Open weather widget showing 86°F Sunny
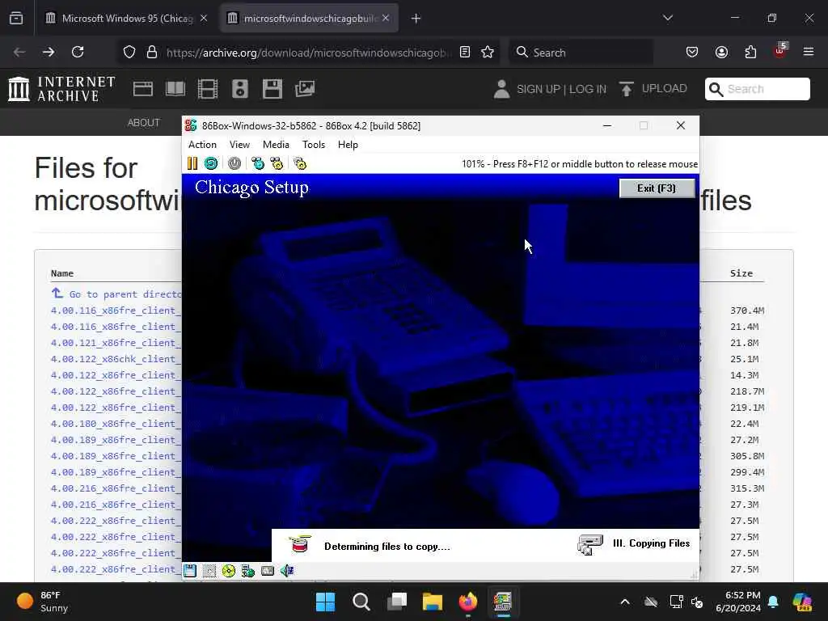The height and width of the screenshot is (621, 828). [x=44, y=602]
